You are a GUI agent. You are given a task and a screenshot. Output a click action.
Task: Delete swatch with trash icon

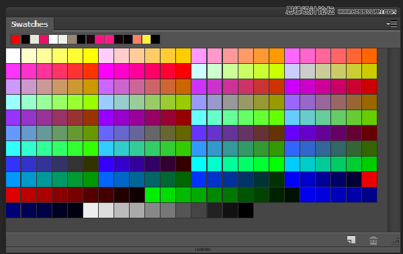[373, 240]
